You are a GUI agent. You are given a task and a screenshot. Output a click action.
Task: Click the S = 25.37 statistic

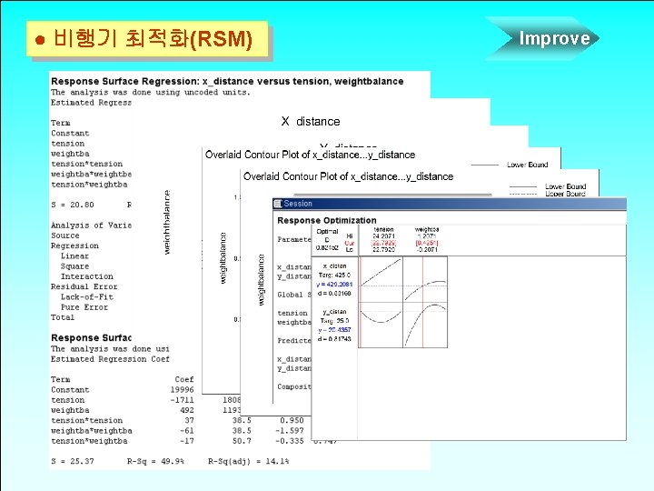[73, 461]
